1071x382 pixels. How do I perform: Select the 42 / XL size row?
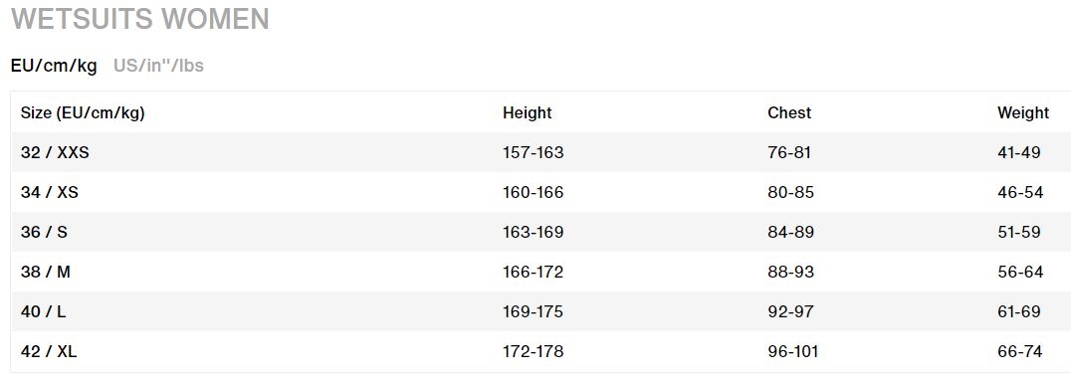[540, 352]
